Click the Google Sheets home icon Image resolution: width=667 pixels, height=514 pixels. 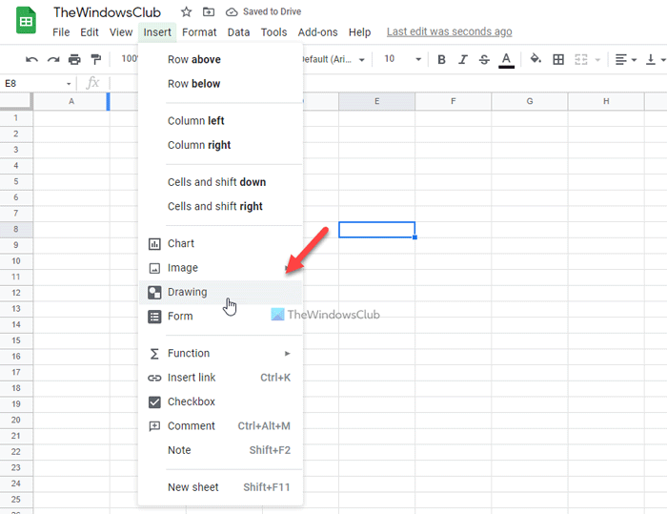tap(26, 20)
